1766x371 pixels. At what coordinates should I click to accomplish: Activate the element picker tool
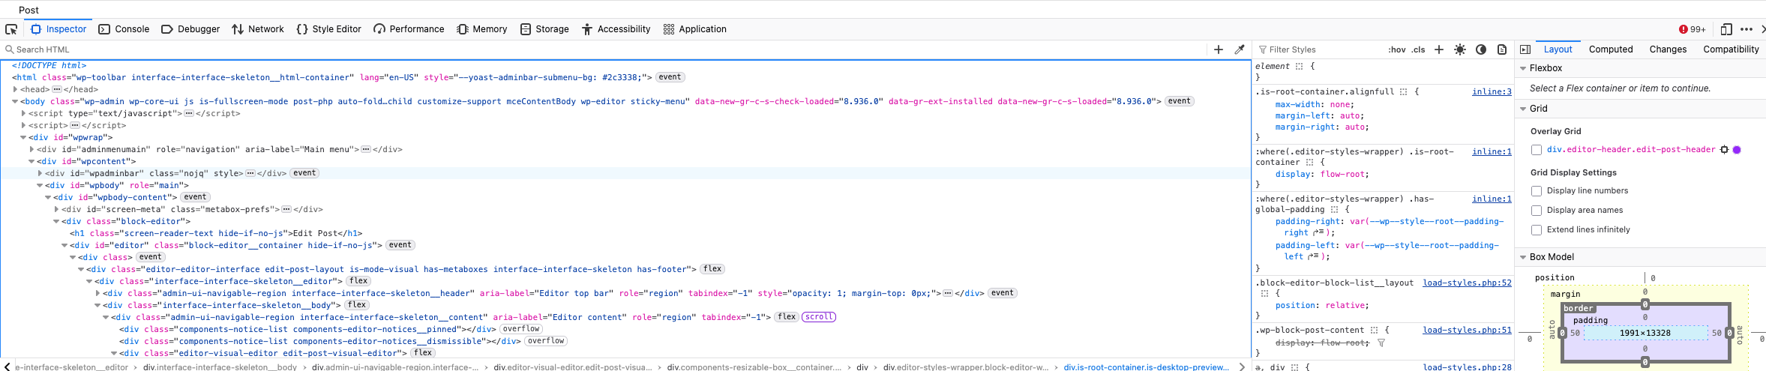coord(11,29)
